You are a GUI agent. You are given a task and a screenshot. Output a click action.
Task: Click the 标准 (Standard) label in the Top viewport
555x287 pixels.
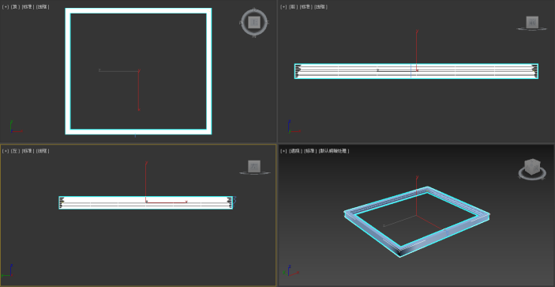[x=28, y=7]
